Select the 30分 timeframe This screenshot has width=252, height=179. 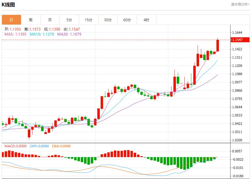coord(108,20)
